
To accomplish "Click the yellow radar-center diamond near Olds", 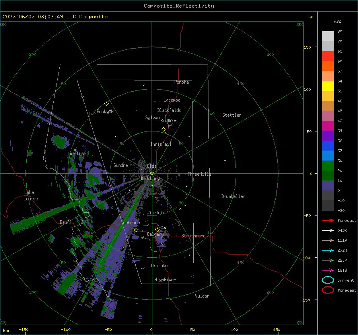I will 152,173.
